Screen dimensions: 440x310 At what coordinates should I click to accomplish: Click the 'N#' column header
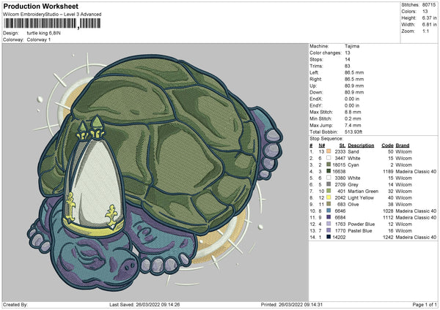pos(322,145)
